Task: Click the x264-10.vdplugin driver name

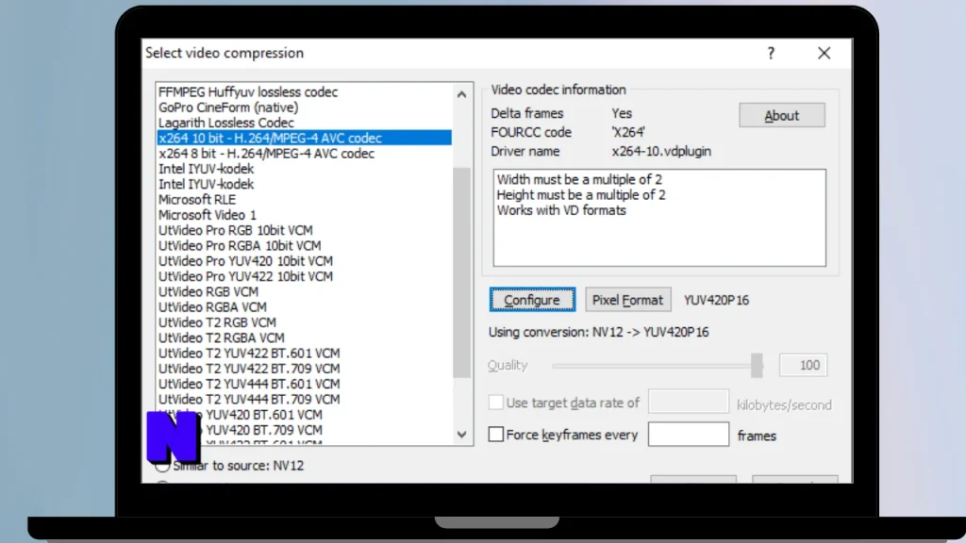Action: [661, 152]
